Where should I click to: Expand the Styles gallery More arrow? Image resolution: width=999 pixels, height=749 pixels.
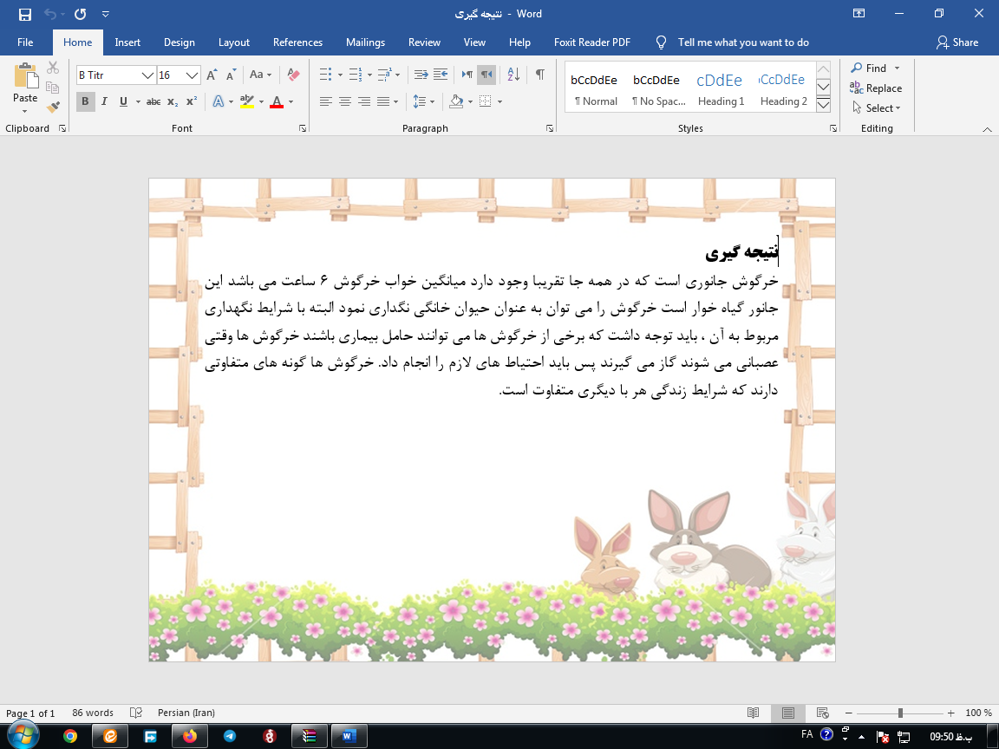tap(824, 105)
